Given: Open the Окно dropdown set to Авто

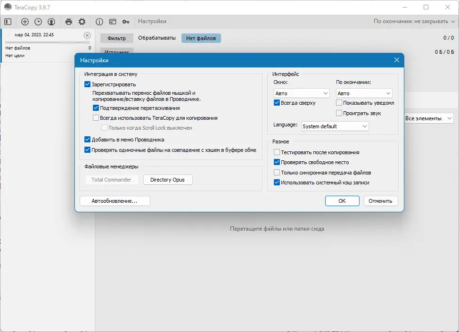Looking at the screenshot, I should click(x=302, y=93).
